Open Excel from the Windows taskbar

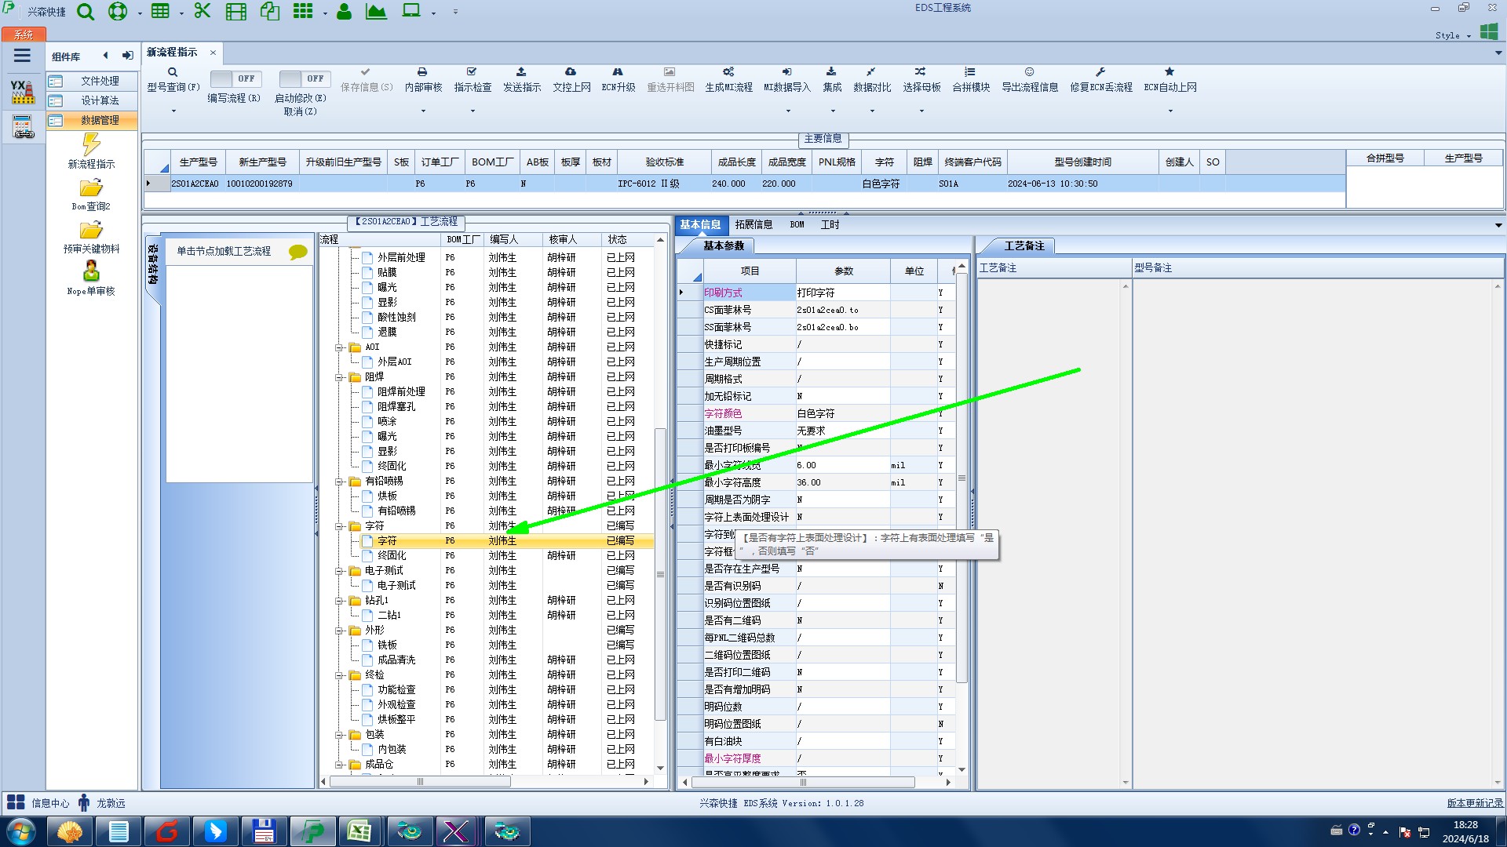coord(359,831)
